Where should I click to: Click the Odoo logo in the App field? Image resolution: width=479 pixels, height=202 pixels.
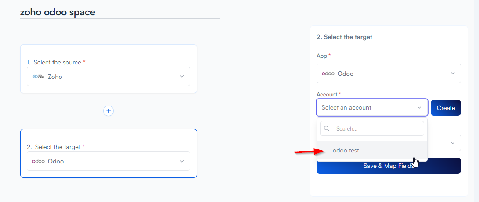(x=328, y=74)
